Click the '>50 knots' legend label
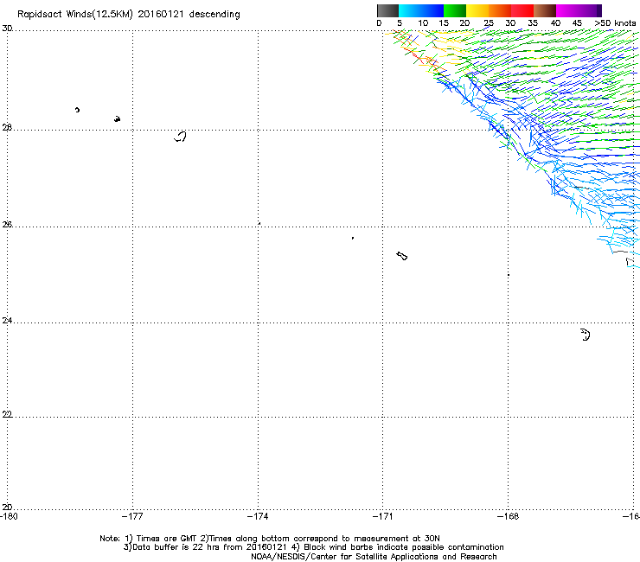The height and width of the screenshot is (562, 640). click(615, 23)
